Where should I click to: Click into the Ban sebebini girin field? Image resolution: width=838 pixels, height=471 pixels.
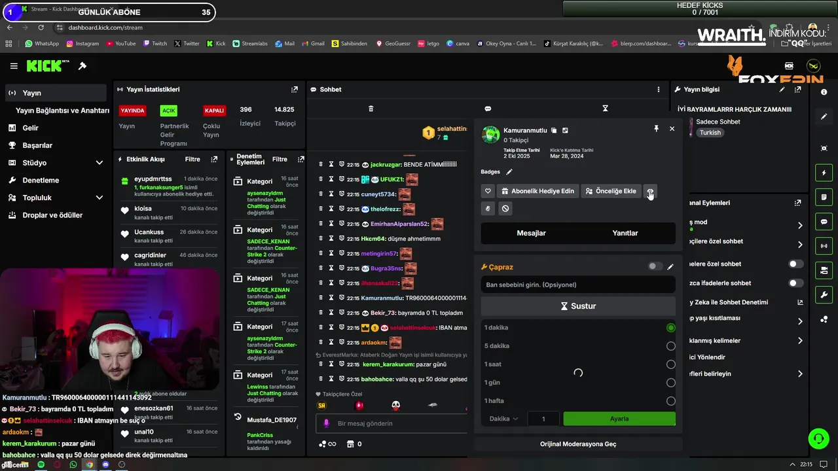tap(578, 285)
